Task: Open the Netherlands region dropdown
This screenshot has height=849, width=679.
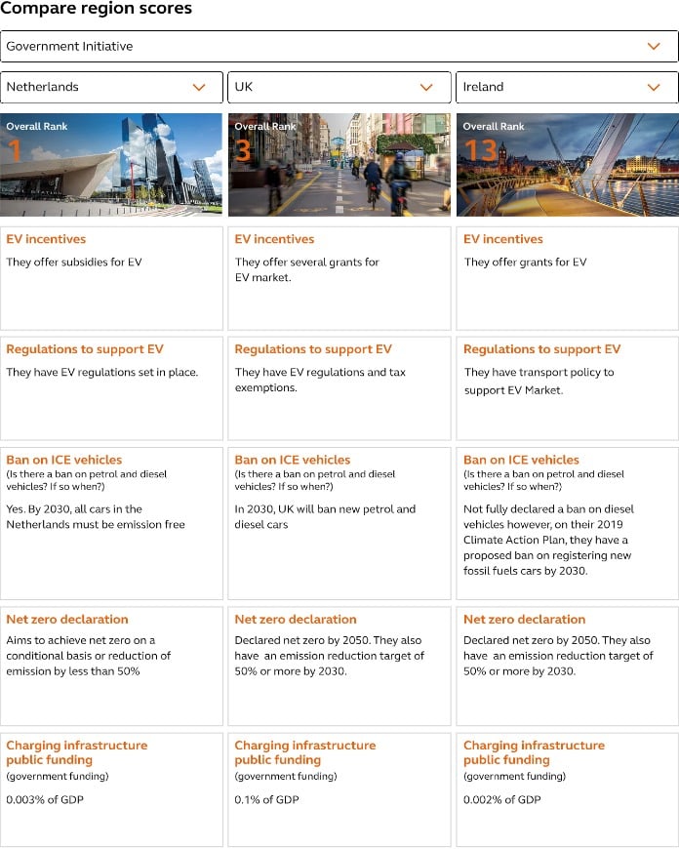Action: 111,87
